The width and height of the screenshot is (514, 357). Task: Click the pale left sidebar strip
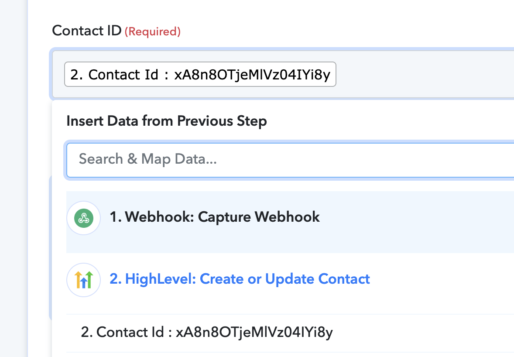tap(14, 178)
